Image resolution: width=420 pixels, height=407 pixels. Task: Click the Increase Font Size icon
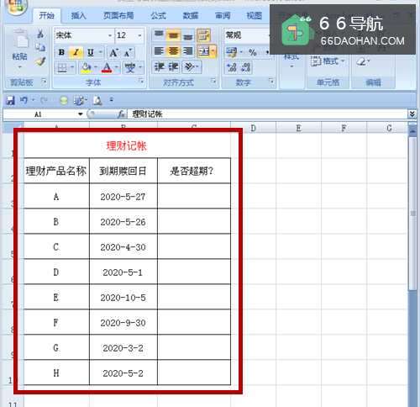[x=114, y=53]
